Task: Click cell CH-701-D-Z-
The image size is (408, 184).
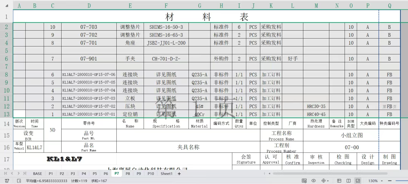Action: pos(166,59)
